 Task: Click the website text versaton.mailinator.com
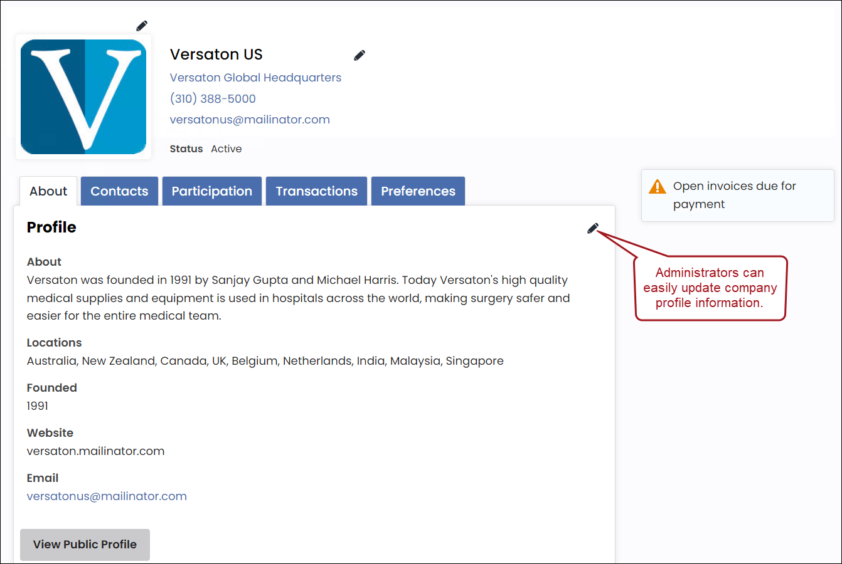click(95, 451)
